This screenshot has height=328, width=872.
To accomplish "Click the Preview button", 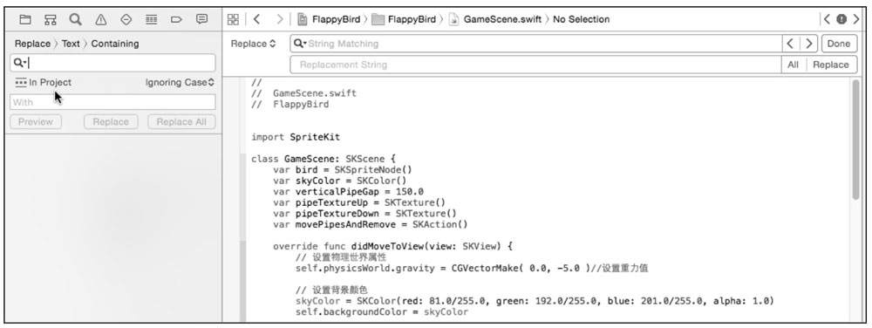I will point(36,122).
